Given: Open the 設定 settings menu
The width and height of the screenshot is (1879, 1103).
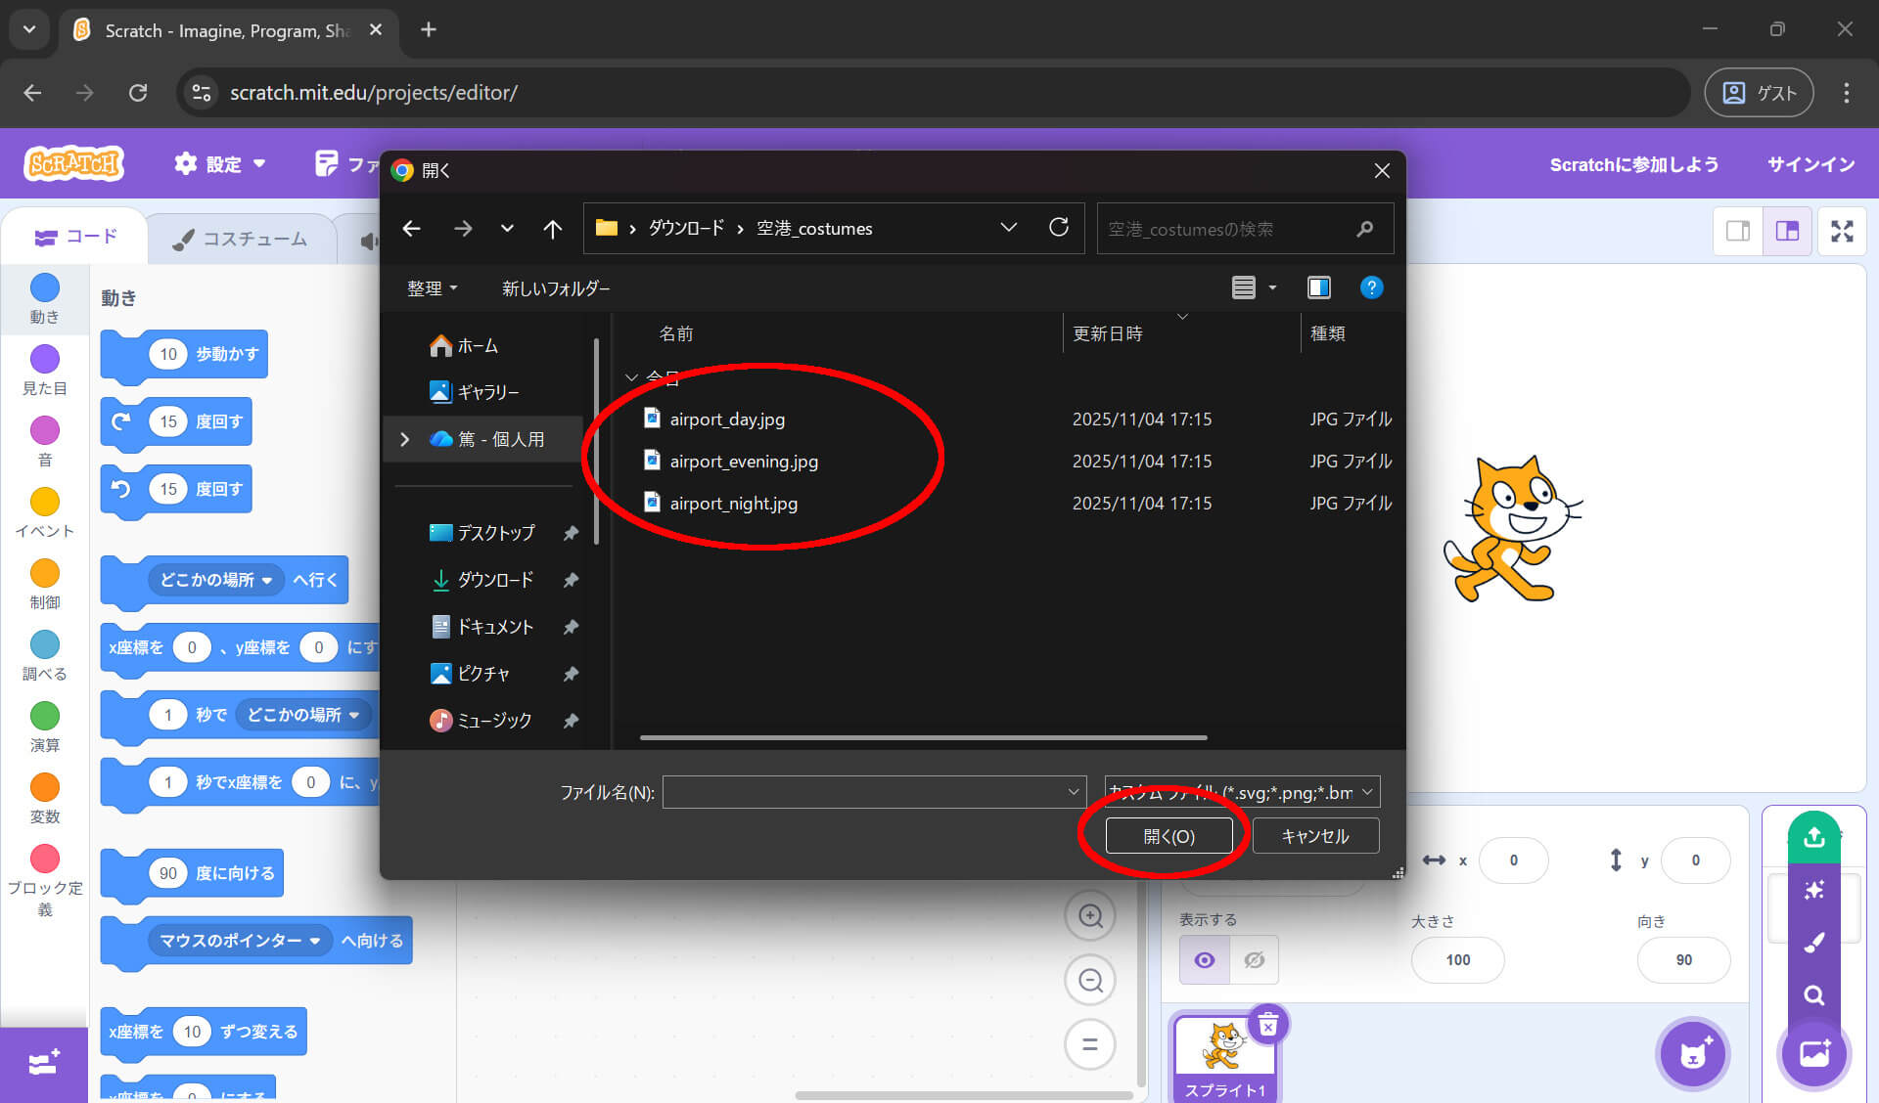Looking at the screenshot, I should (x=220, y=164).
